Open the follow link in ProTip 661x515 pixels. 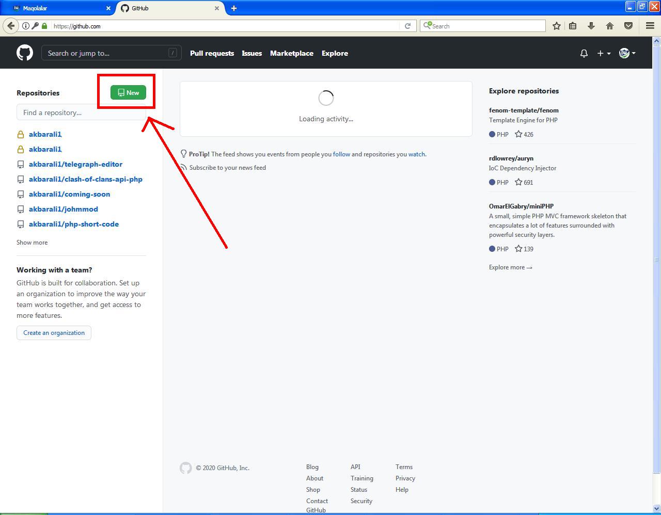(341, 154)
